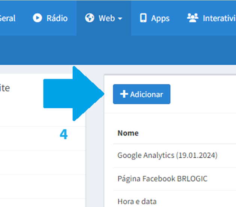This screenshot has width=236, height=207.
Task: Select the Interatividade menu tab
Action: 211,18
